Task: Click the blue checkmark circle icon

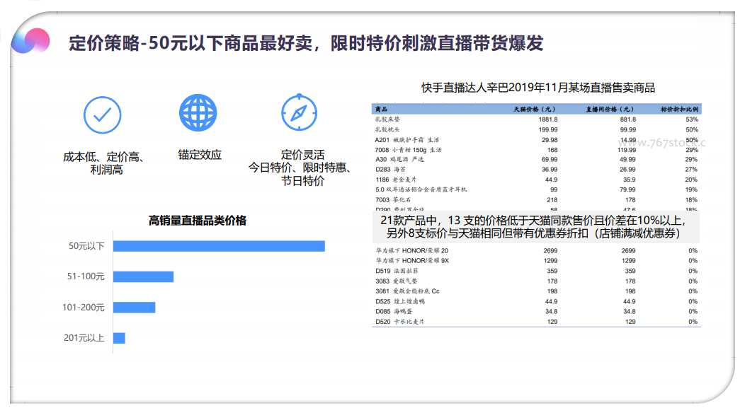Action: click(x=103, y=112)
